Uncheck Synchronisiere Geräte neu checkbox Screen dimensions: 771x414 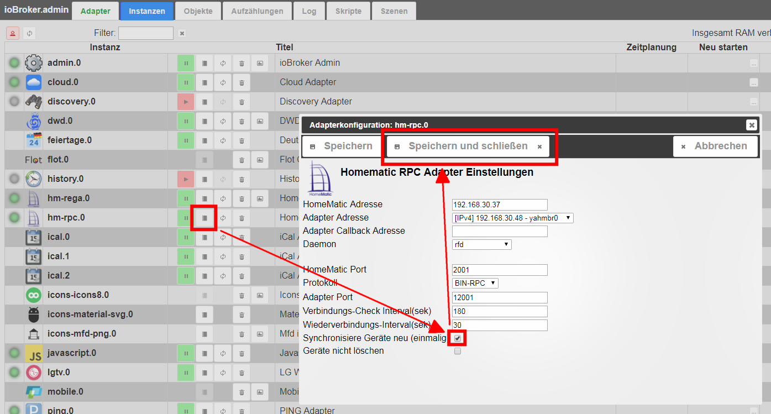click(457, 338)
